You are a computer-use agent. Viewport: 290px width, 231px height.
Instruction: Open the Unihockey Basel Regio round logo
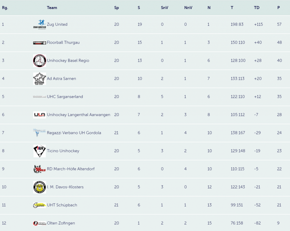click(x=40, y=61)
